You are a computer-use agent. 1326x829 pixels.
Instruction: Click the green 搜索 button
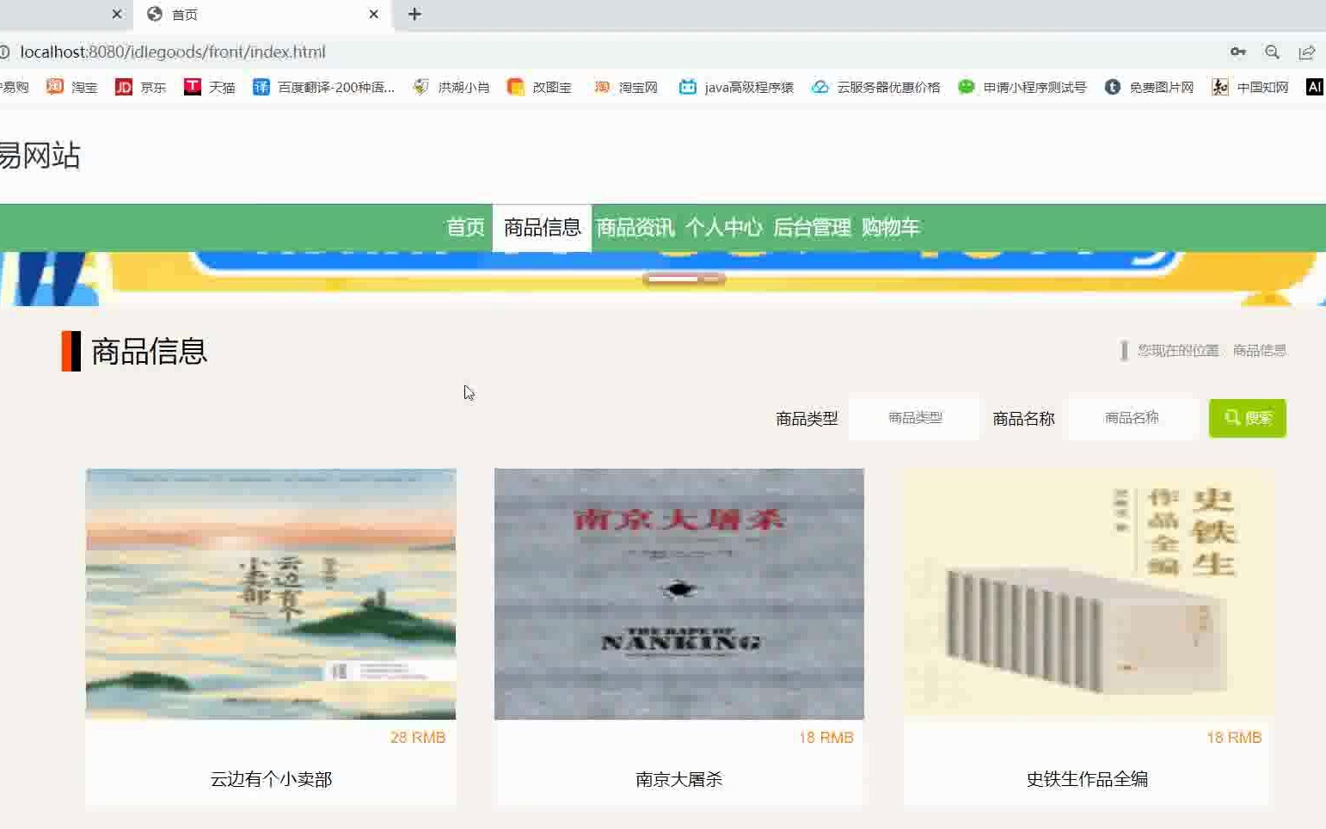[1248, 418]
